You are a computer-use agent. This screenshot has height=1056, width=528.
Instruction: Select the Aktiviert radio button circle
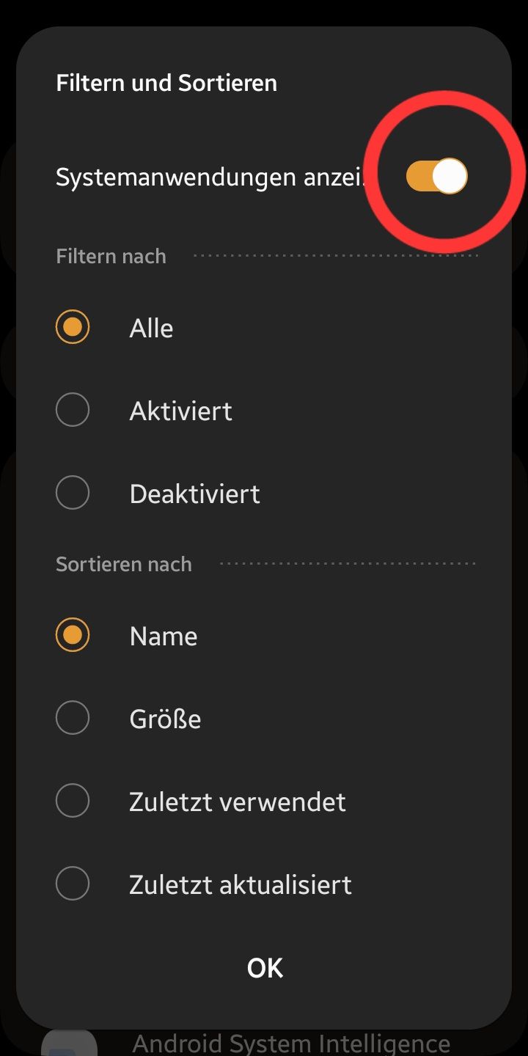[73, 410]
